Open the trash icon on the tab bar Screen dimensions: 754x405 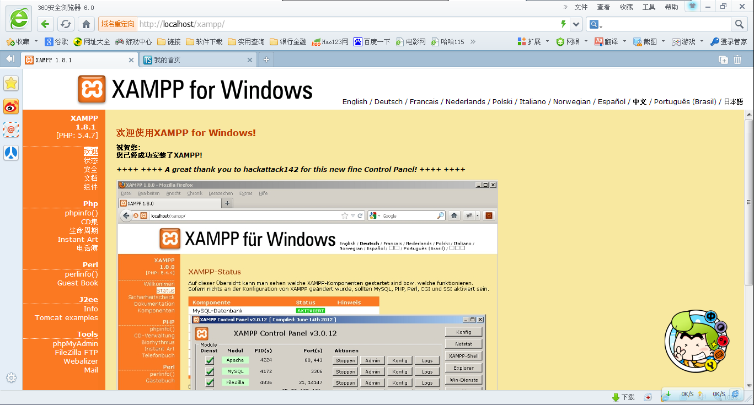pos(737,60)
